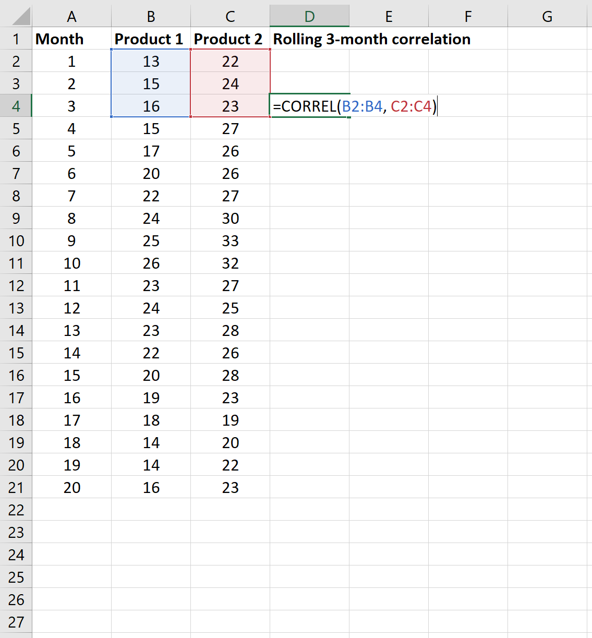Select column header G
The image size is (592, 638).
coord(547,16)
